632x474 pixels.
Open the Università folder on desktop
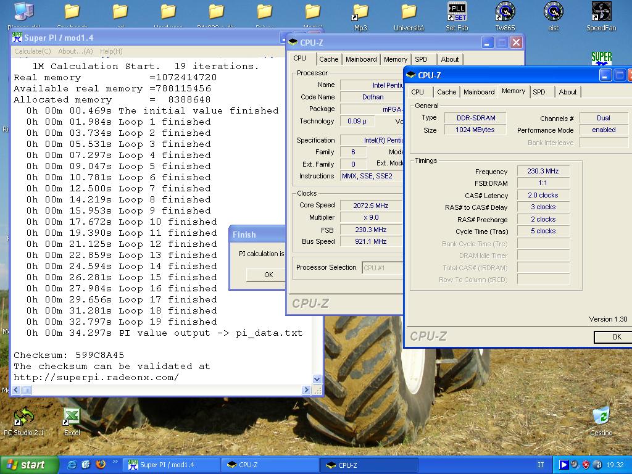click(x=409, y=16)
